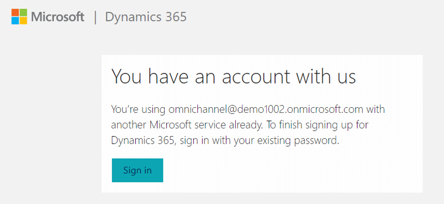Click the heading You have an account with us
The image size is (444, 204).
[234, 76]
